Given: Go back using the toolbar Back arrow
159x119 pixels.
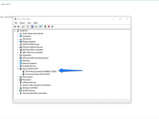Looking at the screenshot, I should pyautogui.click(x=15, y=27).
